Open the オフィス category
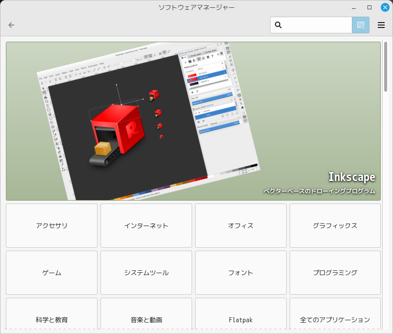This screenshot has width=393, height=334. (x=241, y=226)
